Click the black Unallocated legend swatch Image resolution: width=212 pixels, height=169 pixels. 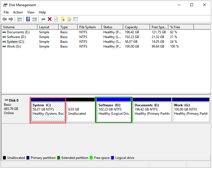point(4,158)
